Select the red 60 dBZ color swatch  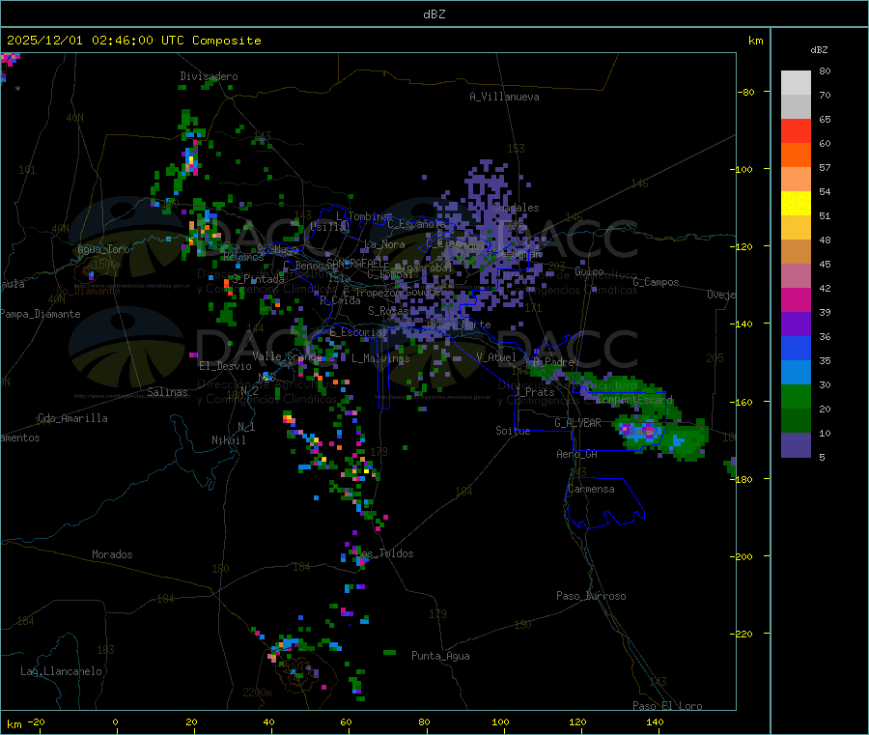(x=796, y=130)
